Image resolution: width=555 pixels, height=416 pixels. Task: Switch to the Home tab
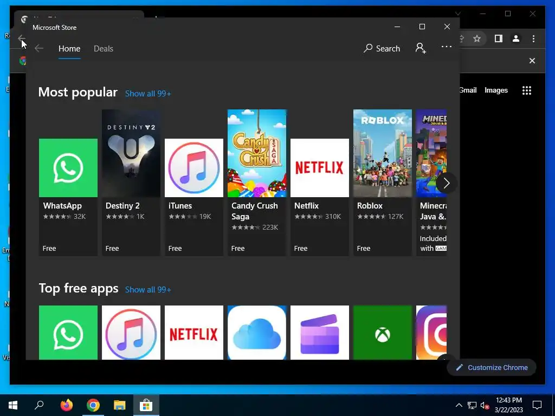69,48
